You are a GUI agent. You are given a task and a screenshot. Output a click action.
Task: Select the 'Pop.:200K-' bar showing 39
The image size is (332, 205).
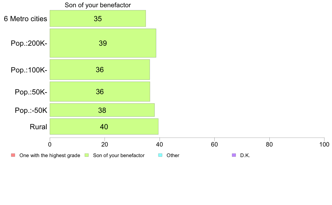click(103, 43)
